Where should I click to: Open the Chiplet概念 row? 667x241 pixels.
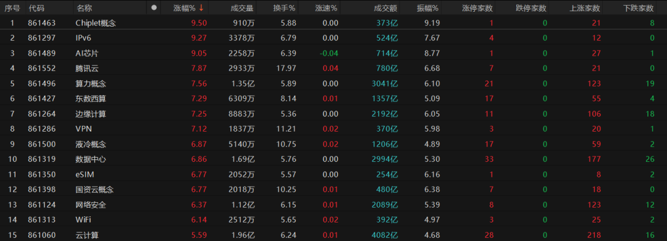[333, 23]
